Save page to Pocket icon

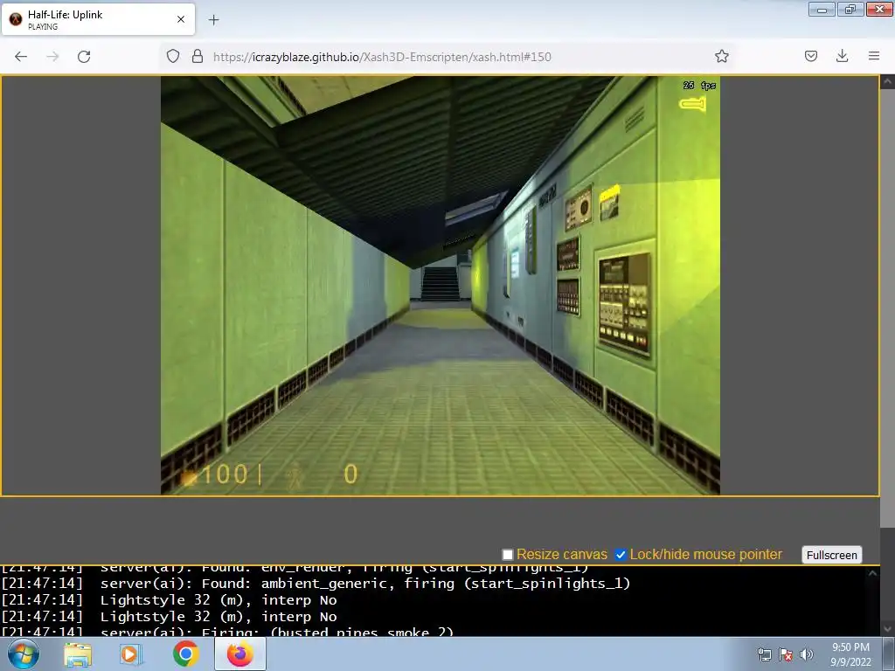pos(811,56)
